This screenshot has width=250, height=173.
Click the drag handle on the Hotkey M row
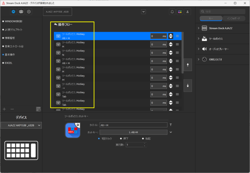tap(177, 78)
